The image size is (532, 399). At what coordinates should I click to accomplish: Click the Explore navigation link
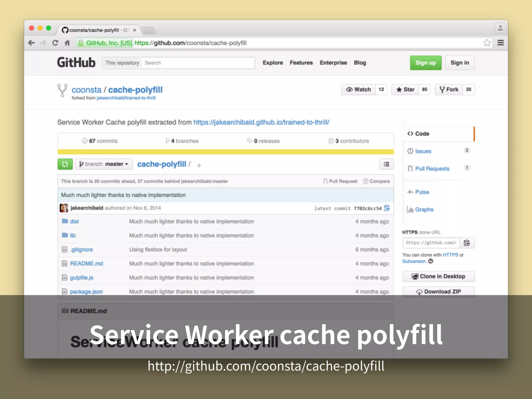click(272, 63)
